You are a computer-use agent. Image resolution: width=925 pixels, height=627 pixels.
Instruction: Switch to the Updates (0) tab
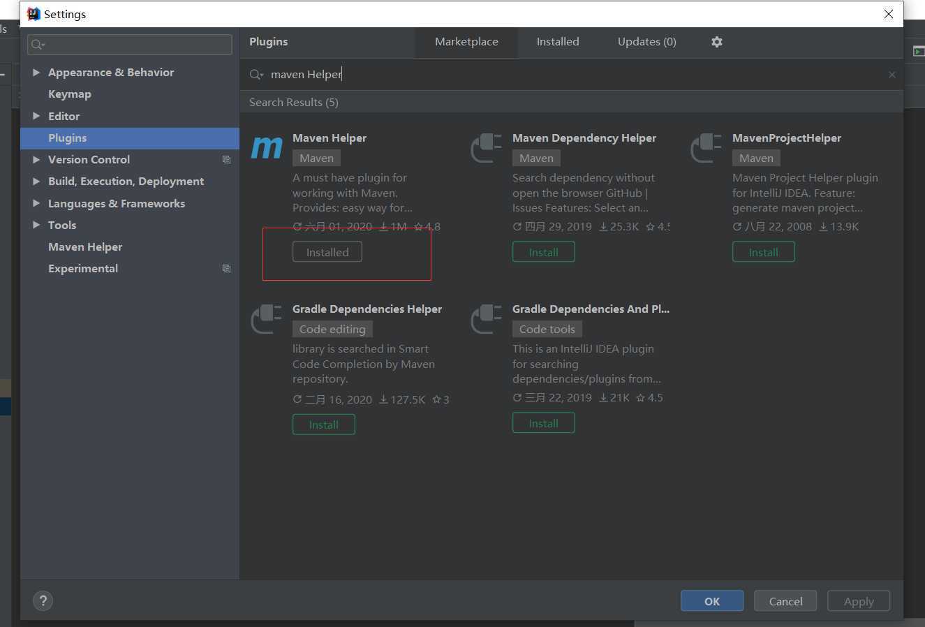646,42
